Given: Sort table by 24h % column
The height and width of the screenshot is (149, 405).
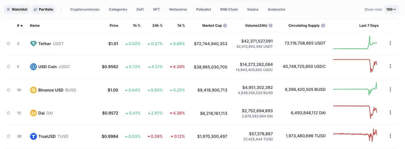Looking at the screenshot, I should (x=157, y=26).
